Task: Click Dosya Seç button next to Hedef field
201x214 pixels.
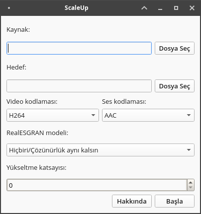Action: tap(175, 86)
